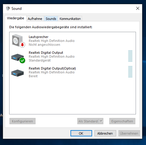Click "Realtek High Definition Audio" above Standardgerät
Screen dimensions: 146x145
pos(52,56)
